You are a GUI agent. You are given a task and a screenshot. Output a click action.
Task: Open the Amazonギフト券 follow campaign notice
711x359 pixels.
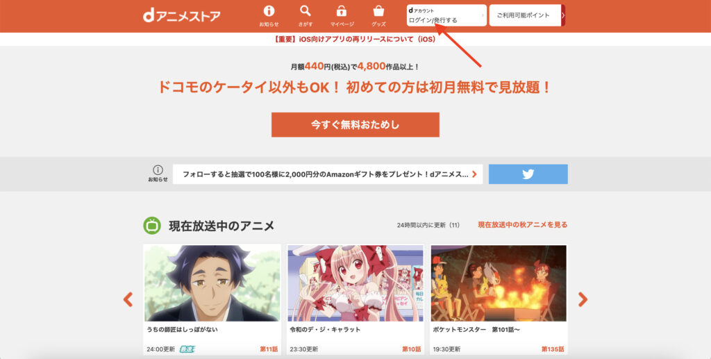pyautogui.click(x=328, y=174)
